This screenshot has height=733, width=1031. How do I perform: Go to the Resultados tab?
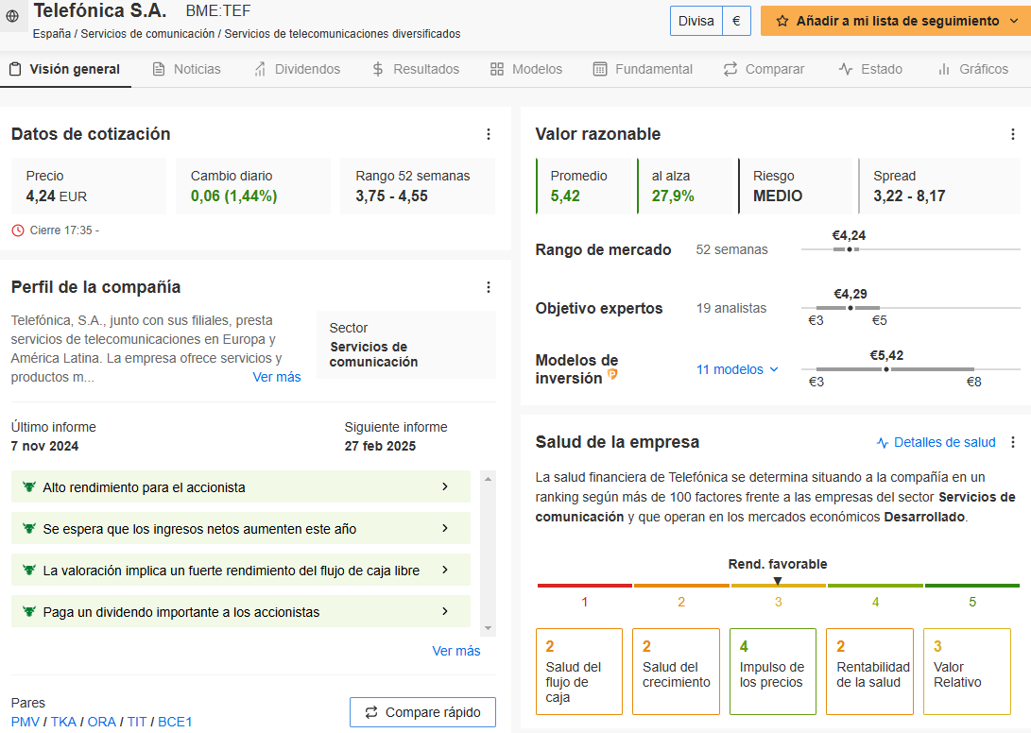[x=415, y=69]
